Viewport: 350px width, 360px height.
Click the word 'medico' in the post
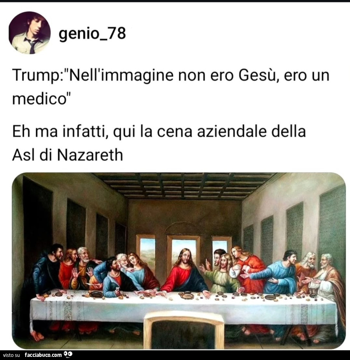pos(39,99)
